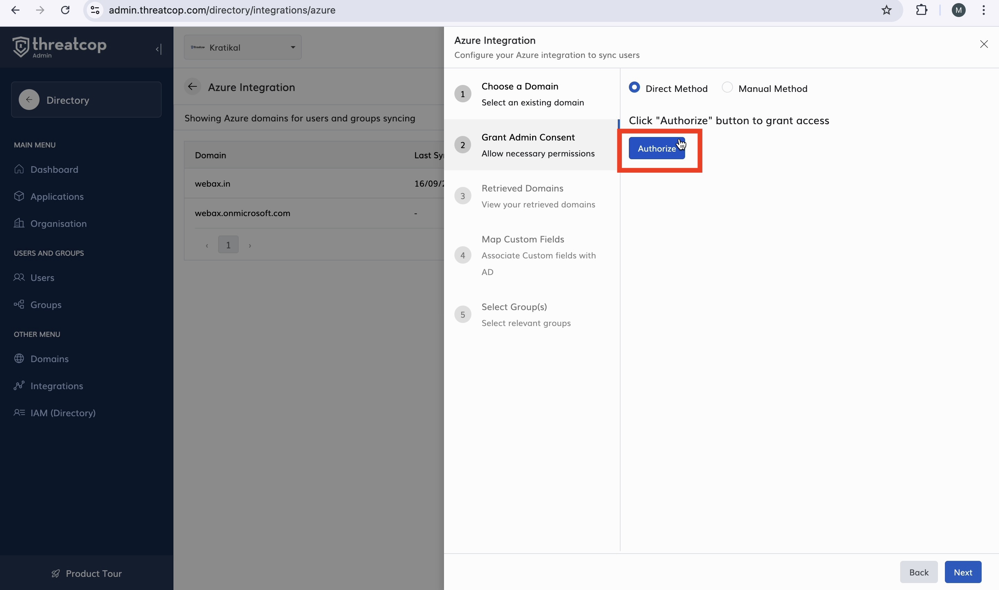Click the Organisation building icon

pyautogui.click(x=19, y=223)
